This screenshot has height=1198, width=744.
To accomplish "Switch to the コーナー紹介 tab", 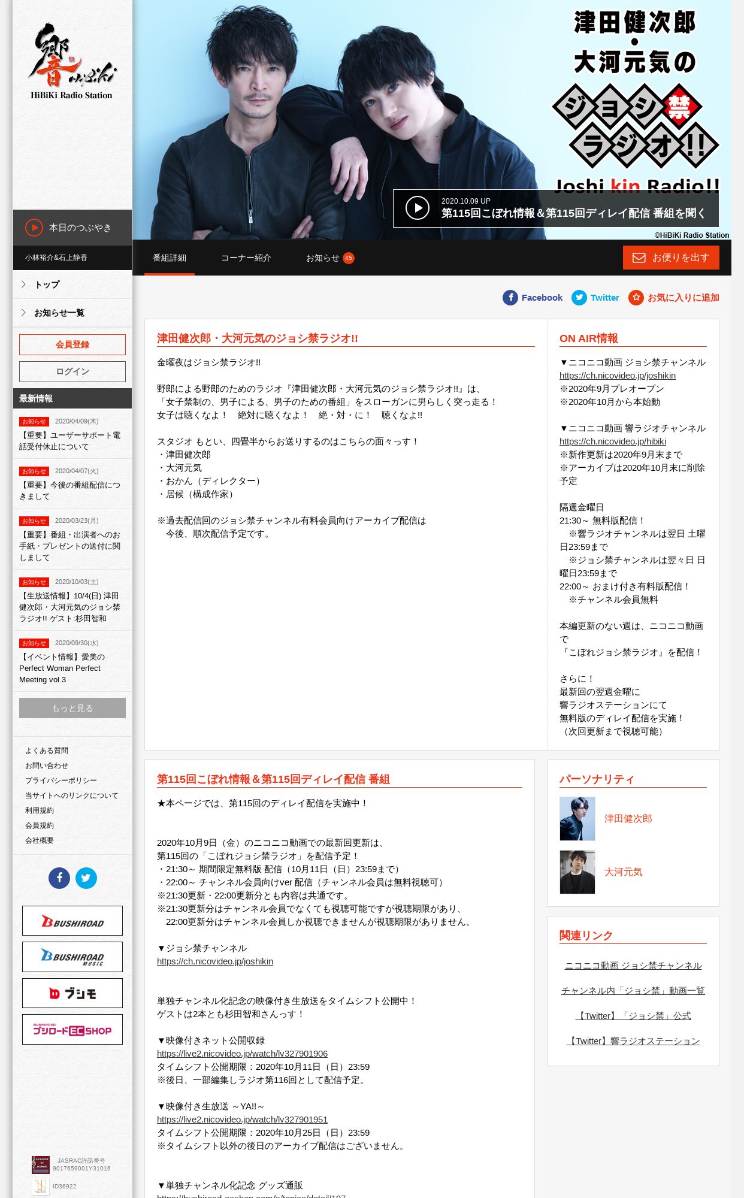I will tap(246, 258).
